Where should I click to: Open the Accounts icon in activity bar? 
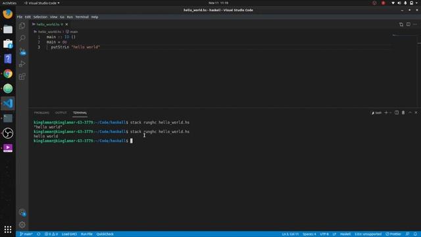(x=22, y=212)
